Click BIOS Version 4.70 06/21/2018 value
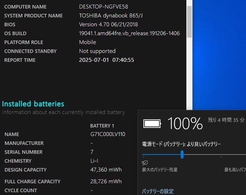This screenshot has height=195, width=246. (x=108, y=25)
